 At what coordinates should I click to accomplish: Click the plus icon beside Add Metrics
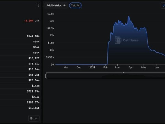[x=64, y=6]
